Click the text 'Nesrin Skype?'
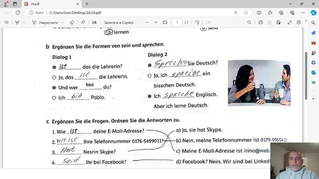The width and height of the screenshot is (319, 179). click(x=100, y=152)
